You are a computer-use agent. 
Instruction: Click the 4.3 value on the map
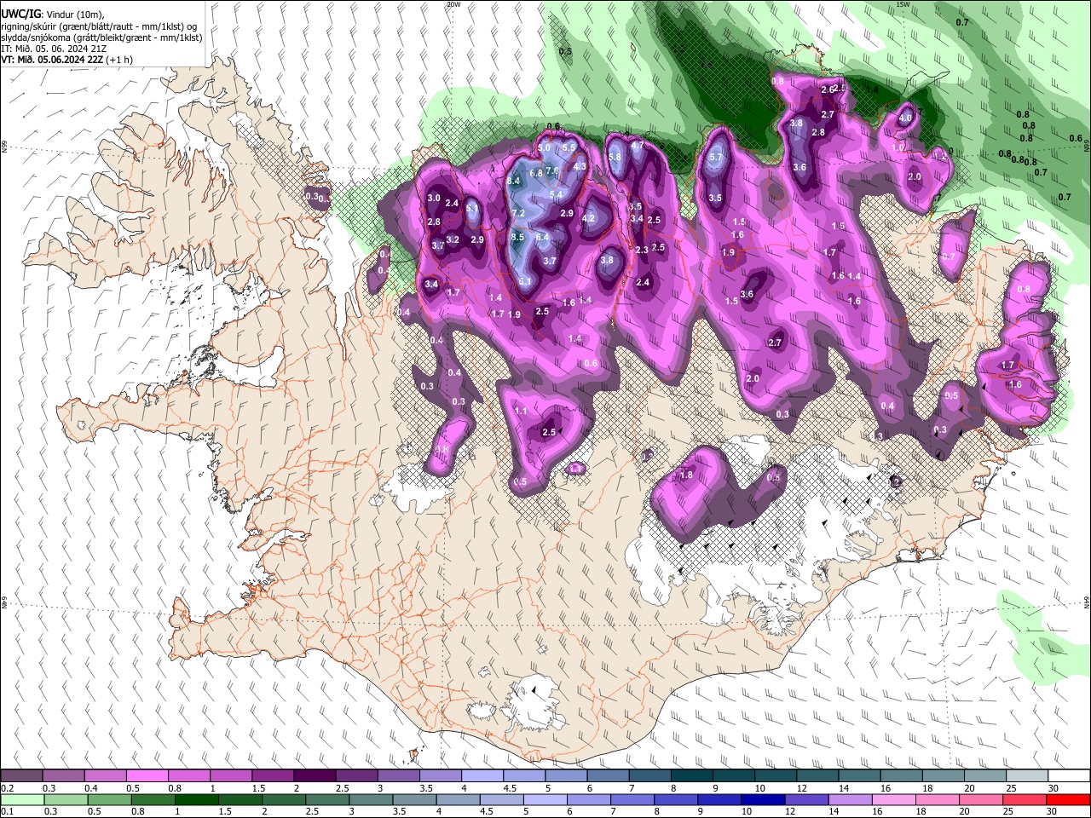(580, 167)
